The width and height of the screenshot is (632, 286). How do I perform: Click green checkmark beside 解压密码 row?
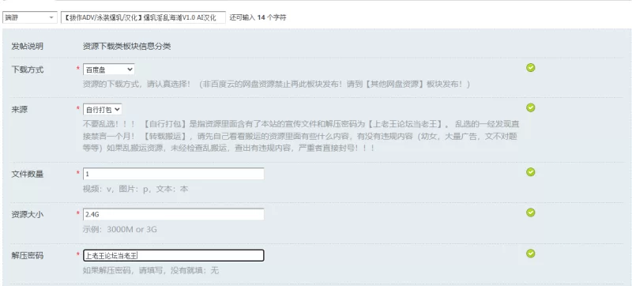[530, 253]
